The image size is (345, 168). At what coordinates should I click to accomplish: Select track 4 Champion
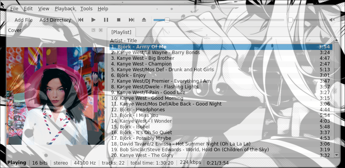[221, 64]
